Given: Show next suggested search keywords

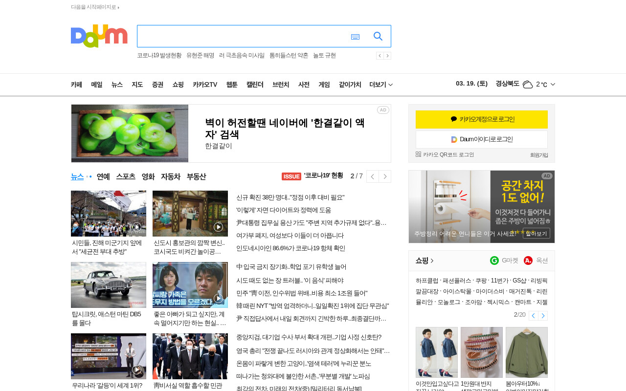Looking at the screenshot, I should 387,56.
